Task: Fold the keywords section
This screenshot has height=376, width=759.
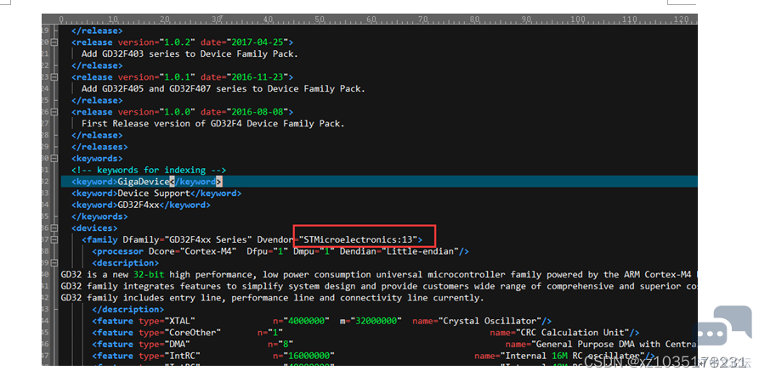Action: (x=54, y=159)
